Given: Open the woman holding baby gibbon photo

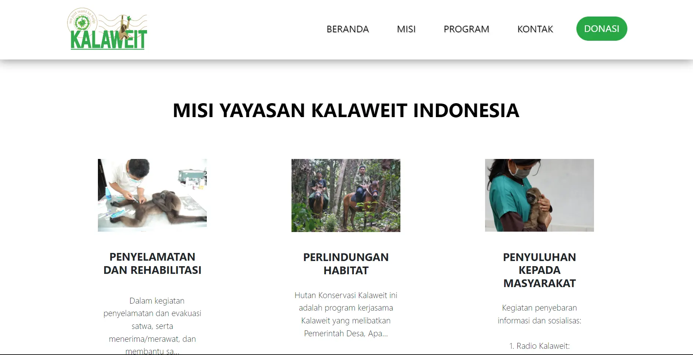Looking at the screenshot, I should [x=539, y=195].
